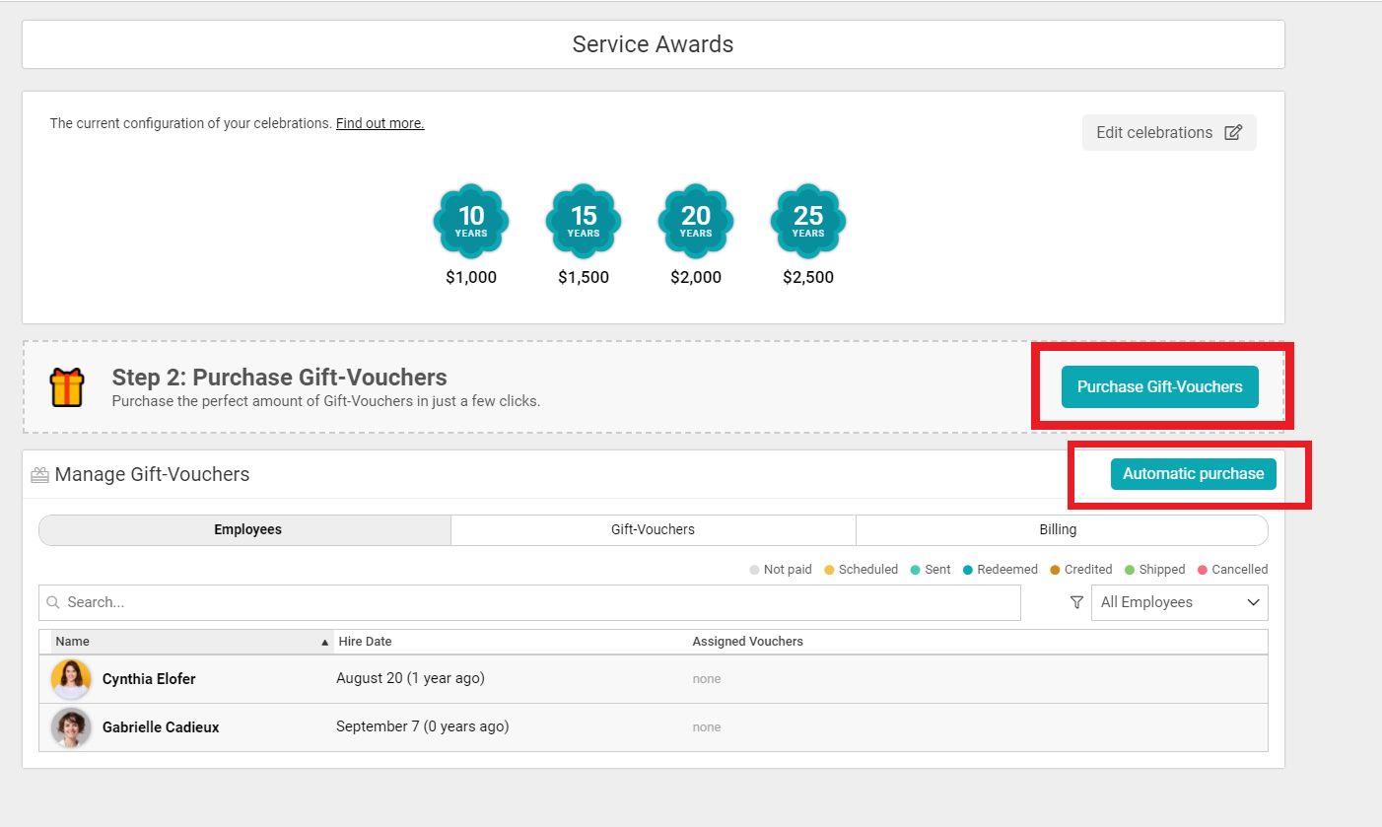Click the gift box icon in Step 2

click(68, 386)
